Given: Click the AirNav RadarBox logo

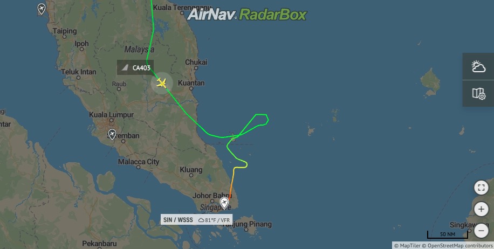Looking at the screenshot, I should (x=246, y=15).
